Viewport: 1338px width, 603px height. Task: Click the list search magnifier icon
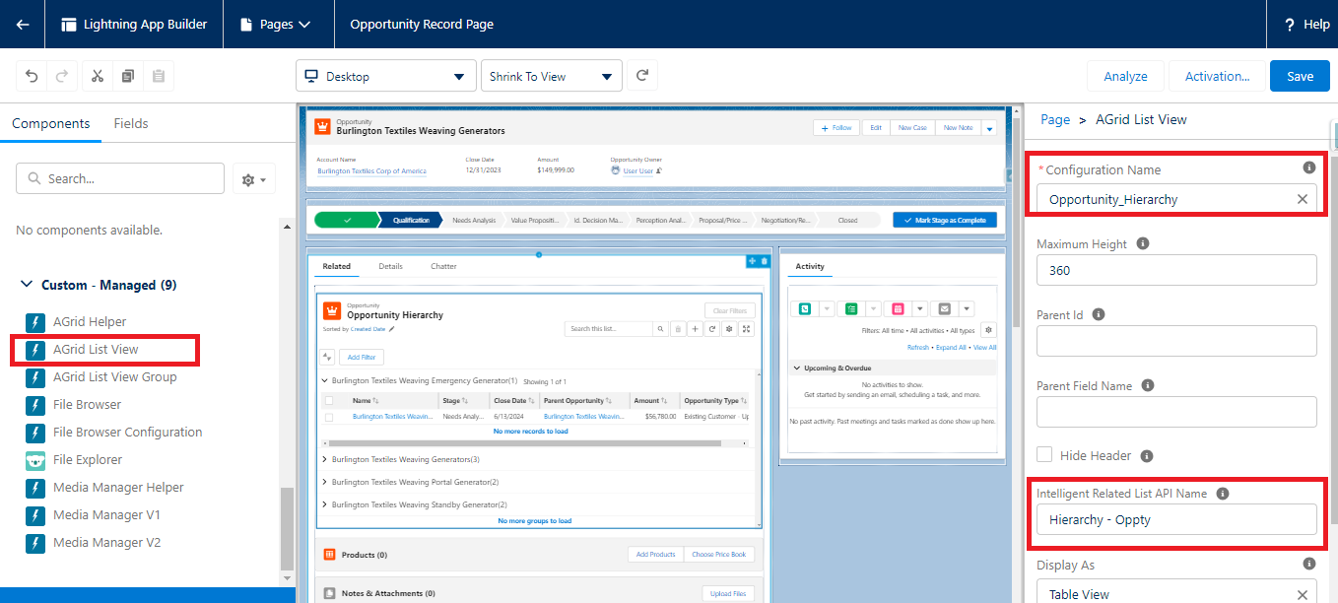(x=660, y=329)
